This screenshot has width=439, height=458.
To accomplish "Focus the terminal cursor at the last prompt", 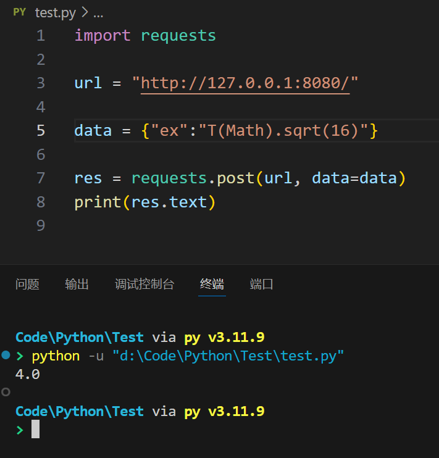I will pos(35,429).
